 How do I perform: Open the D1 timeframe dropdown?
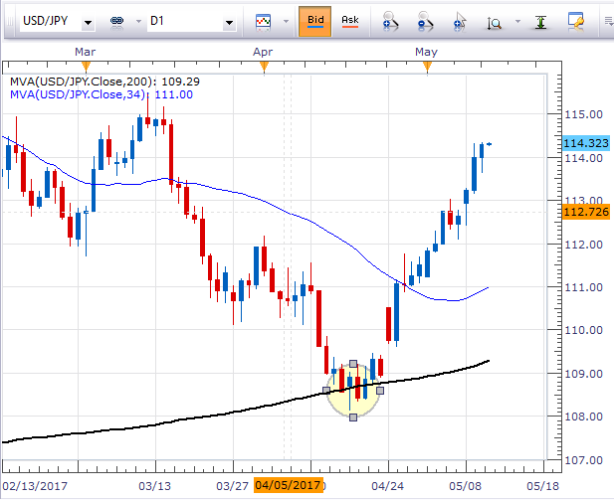click(228, 21)
